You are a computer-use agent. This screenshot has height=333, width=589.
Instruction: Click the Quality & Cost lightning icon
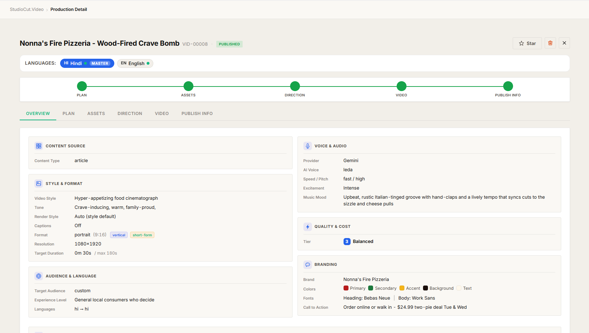tap(308, 227)
